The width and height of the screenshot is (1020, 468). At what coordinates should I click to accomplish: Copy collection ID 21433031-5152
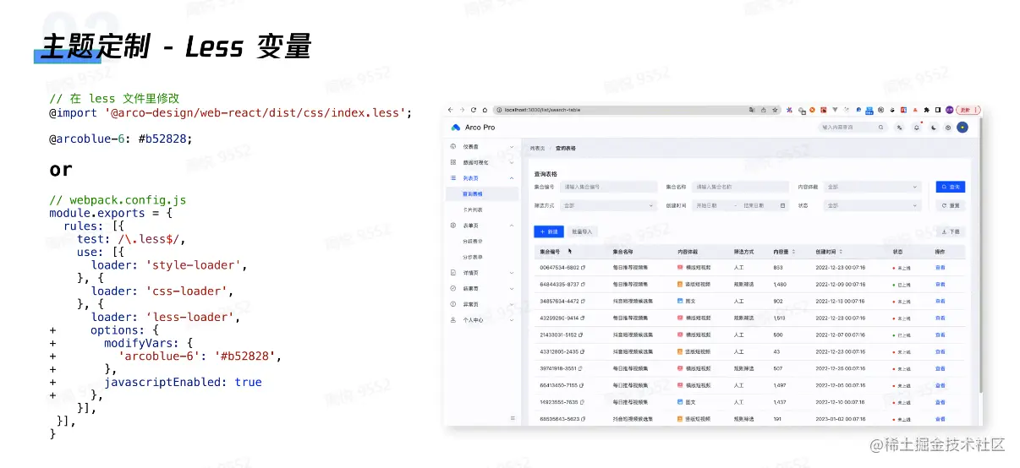582,335
